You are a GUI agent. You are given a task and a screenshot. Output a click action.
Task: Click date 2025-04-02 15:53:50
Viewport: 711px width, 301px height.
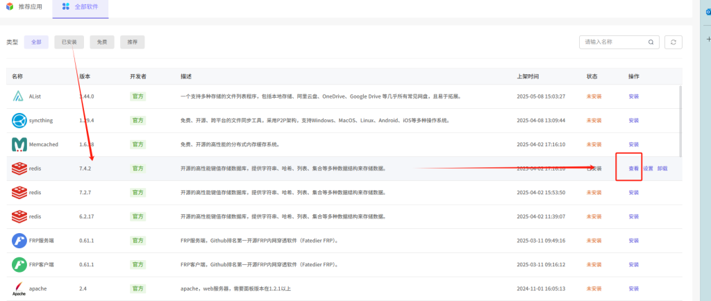pos(541,192)
